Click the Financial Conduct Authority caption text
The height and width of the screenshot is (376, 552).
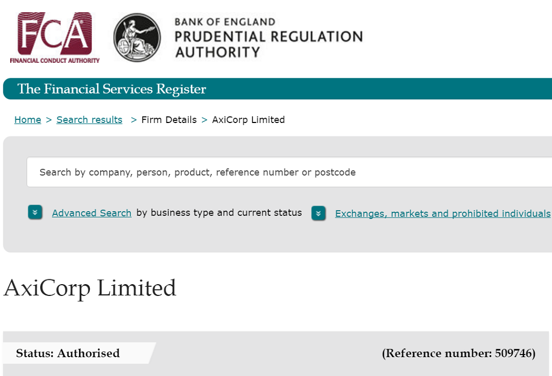point(54,61)
